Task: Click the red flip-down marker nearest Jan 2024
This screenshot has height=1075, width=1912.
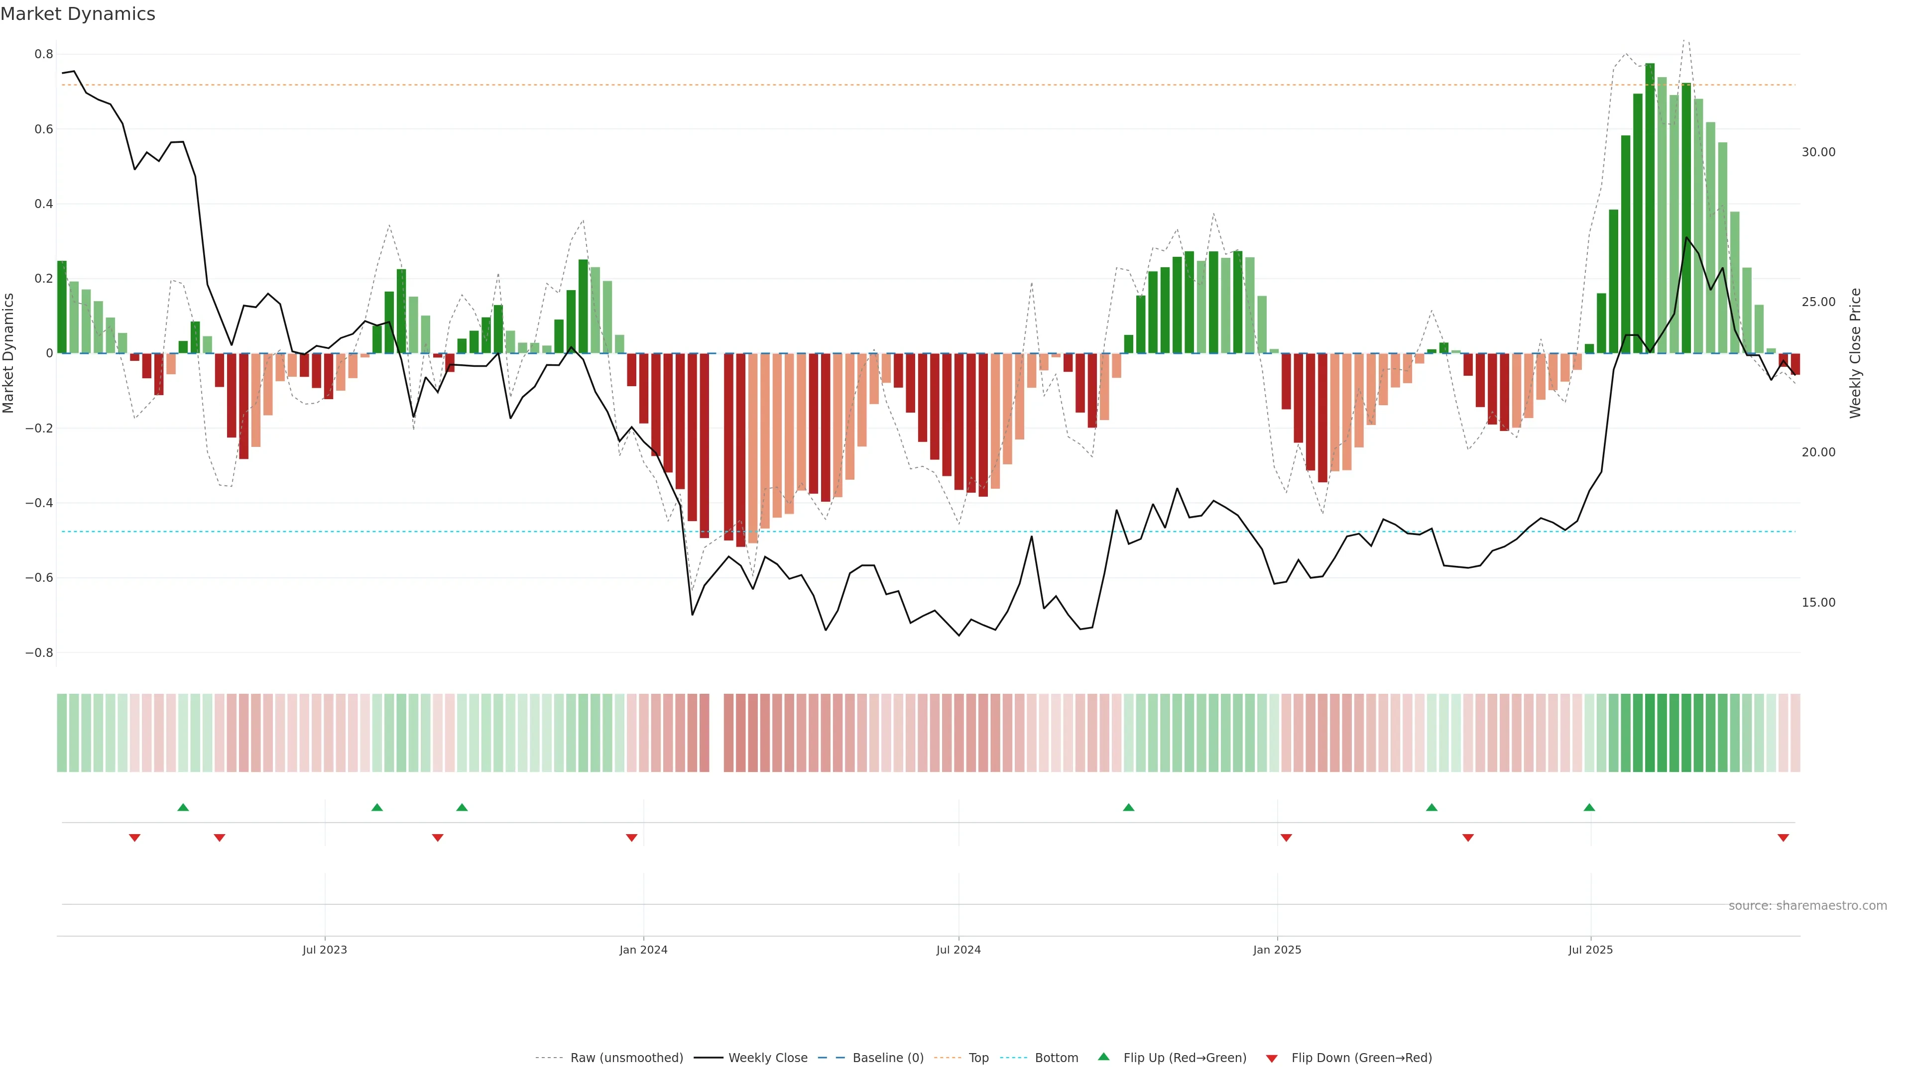Action: 632,838
